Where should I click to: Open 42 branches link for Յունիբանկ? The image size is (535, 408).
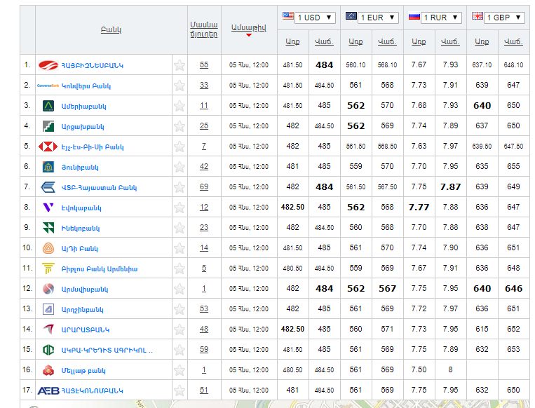[204, 167]
